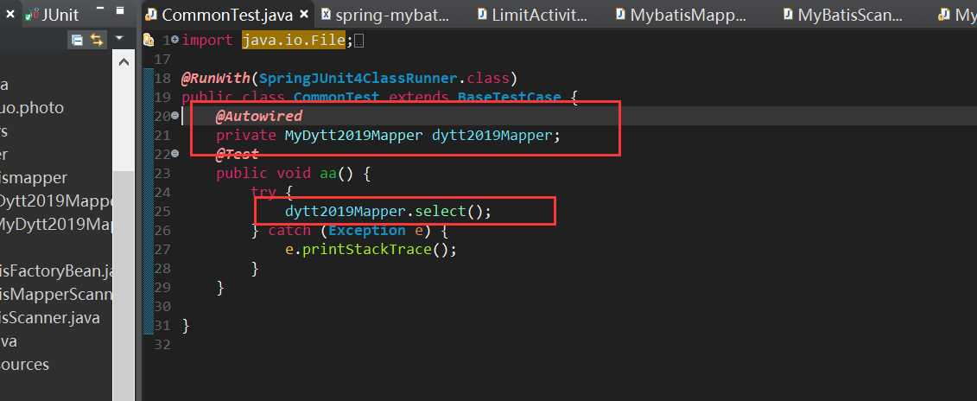Open the MybatisMapp... editor tab
The image size is (977, 401).
(681, 15)
